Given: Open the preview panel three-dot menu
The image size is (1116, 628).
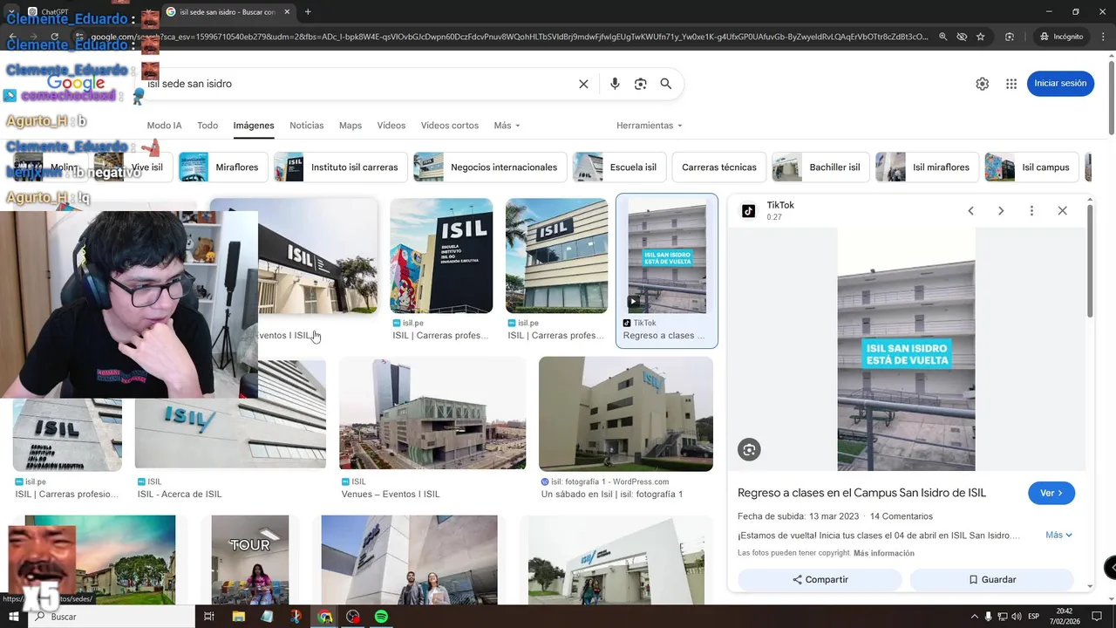Looking at the screenshot, I should 1031,211.
